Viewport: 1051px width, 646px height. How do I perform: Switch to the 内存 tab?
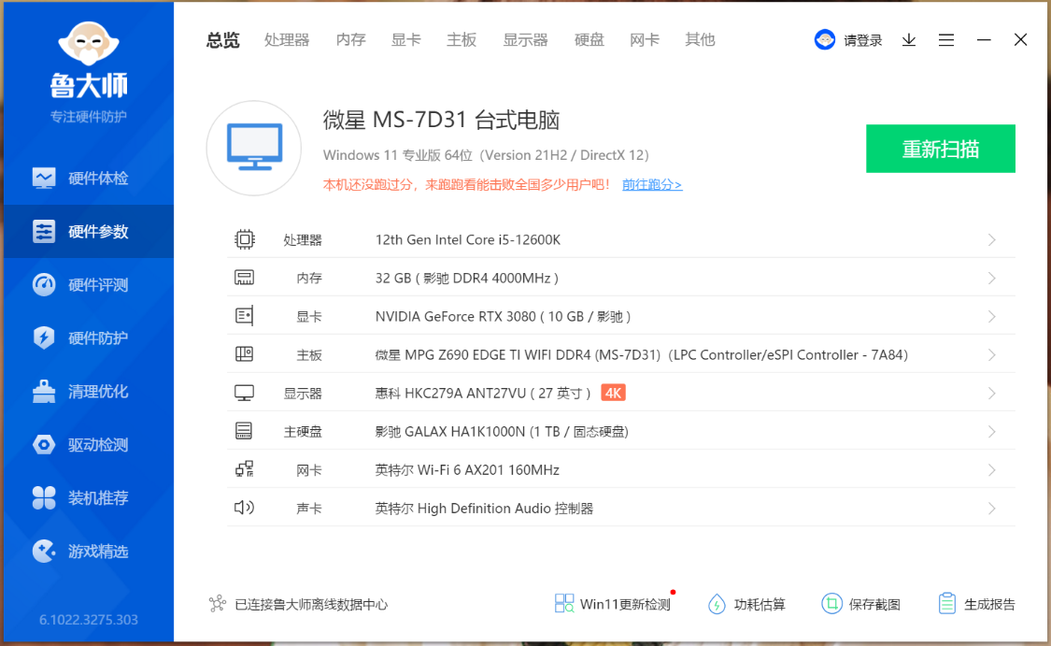pos(351,39)
